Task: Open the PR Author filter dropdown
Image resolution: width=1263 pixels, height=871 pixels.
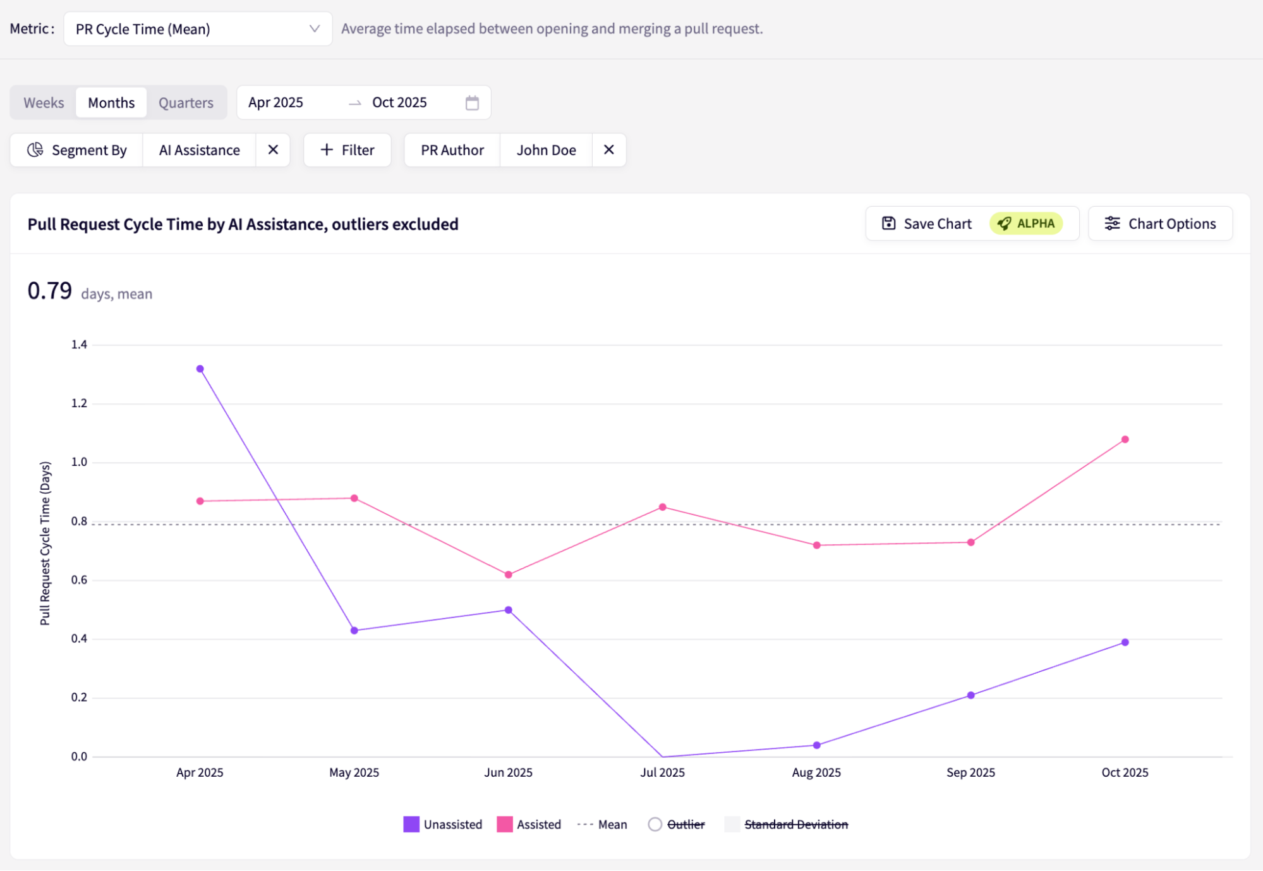Action: pos(452,150)
